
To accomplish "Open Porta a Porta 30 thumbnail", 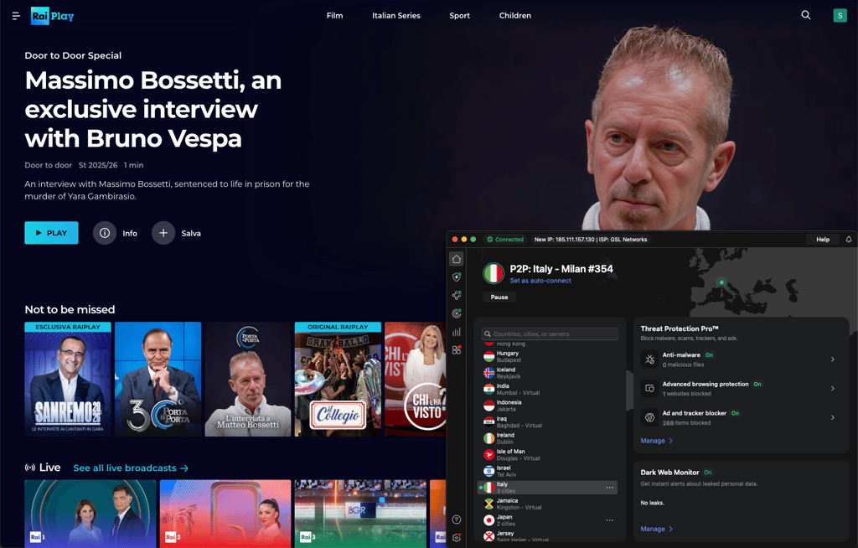I will click(158, 380).
